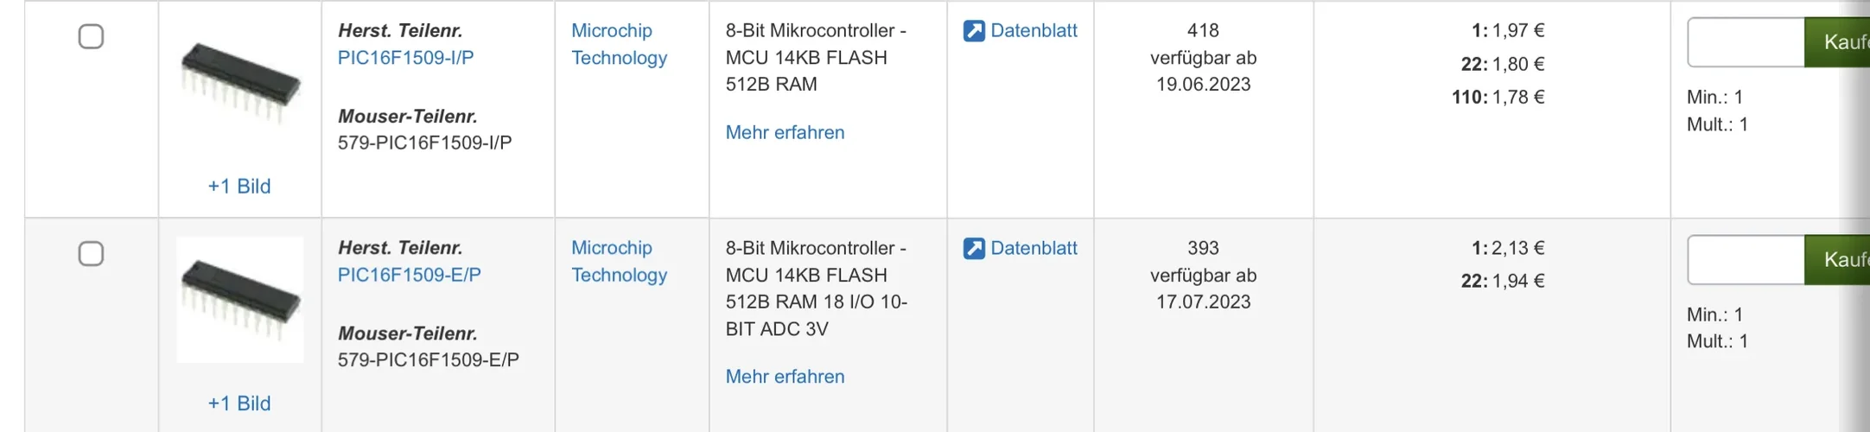
Task: Open the PIC16F1509-E/P part number link
Action: tap(409, 275)
